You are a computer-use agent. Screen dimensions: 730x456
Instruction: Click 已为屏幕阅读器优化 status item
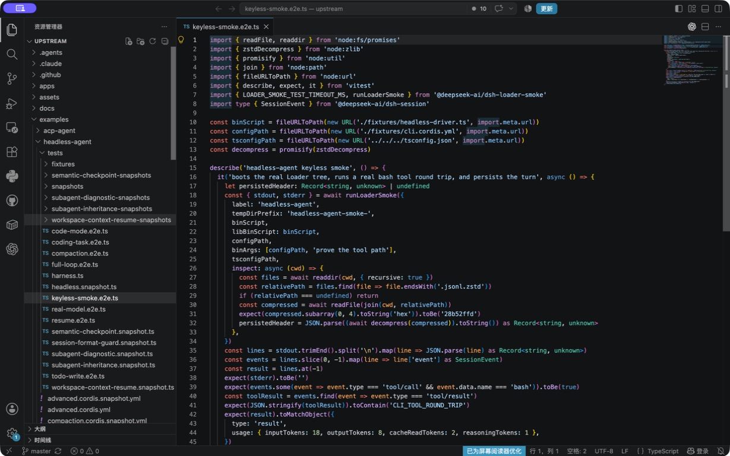click(x=494, y=451)
